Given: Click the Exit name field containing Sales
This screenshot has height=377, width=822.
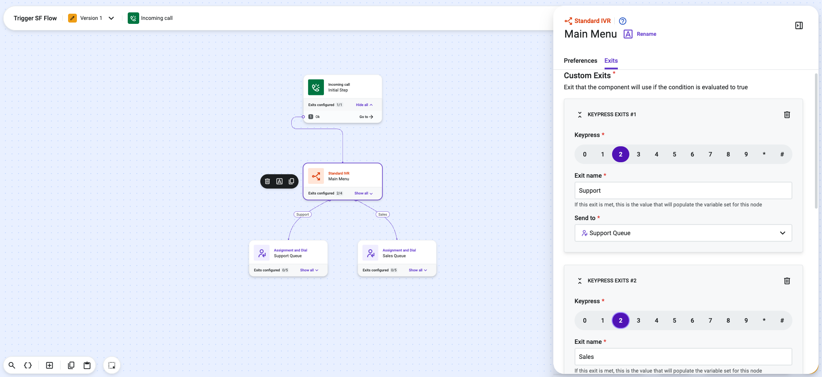Looking at the screenshot, I should (683, 357).
